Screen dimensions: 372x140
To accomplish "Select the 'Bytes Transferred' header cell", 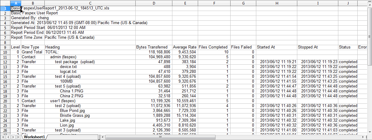I will (x=152, y=47).
